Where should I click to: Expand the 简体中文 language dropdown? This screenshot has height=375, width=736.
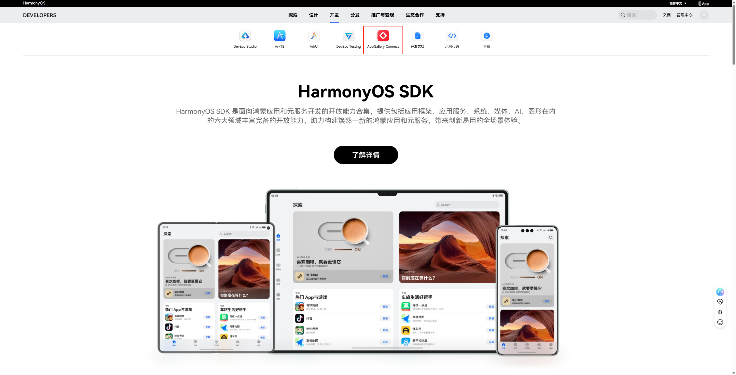click(x=678, y=3)
